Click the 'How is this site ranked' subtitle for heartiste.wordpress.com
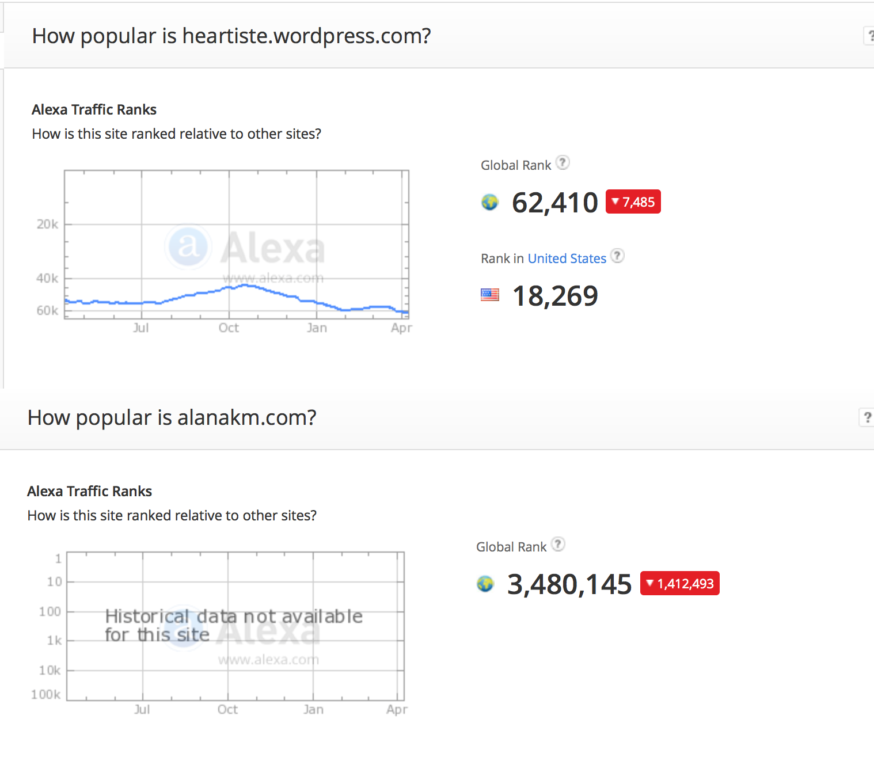874x776 pixels. click(x=177, y=134)
